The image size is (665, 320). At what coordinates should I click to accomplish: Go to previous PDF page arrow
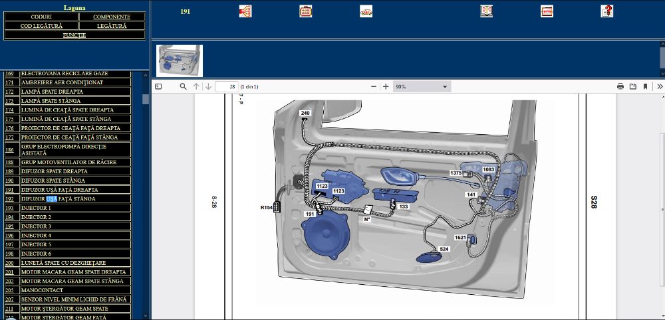pos(196,86)
